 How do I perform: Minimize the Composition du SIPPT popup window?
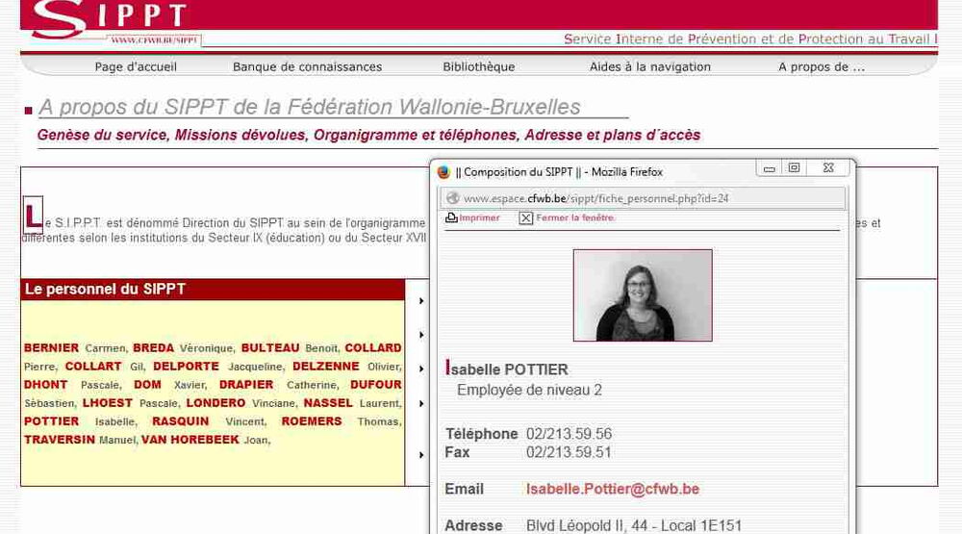click(x=769, y=168)
